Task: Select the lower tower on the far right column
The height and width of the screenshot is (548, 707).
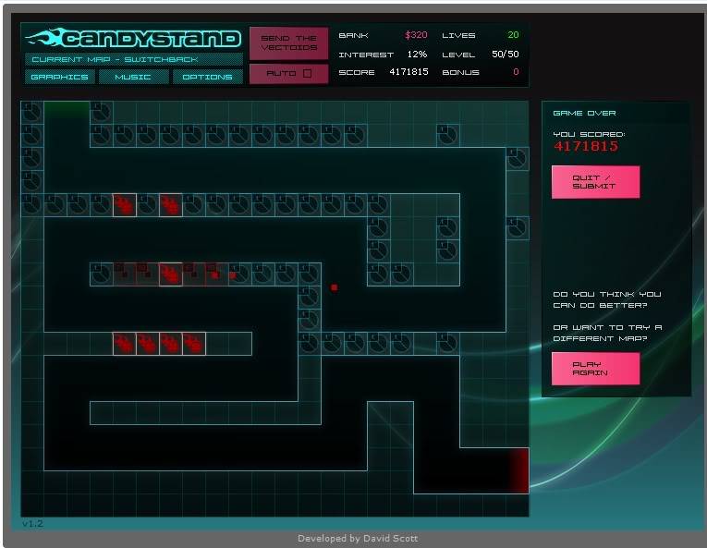Action: (x=518, y=227)
